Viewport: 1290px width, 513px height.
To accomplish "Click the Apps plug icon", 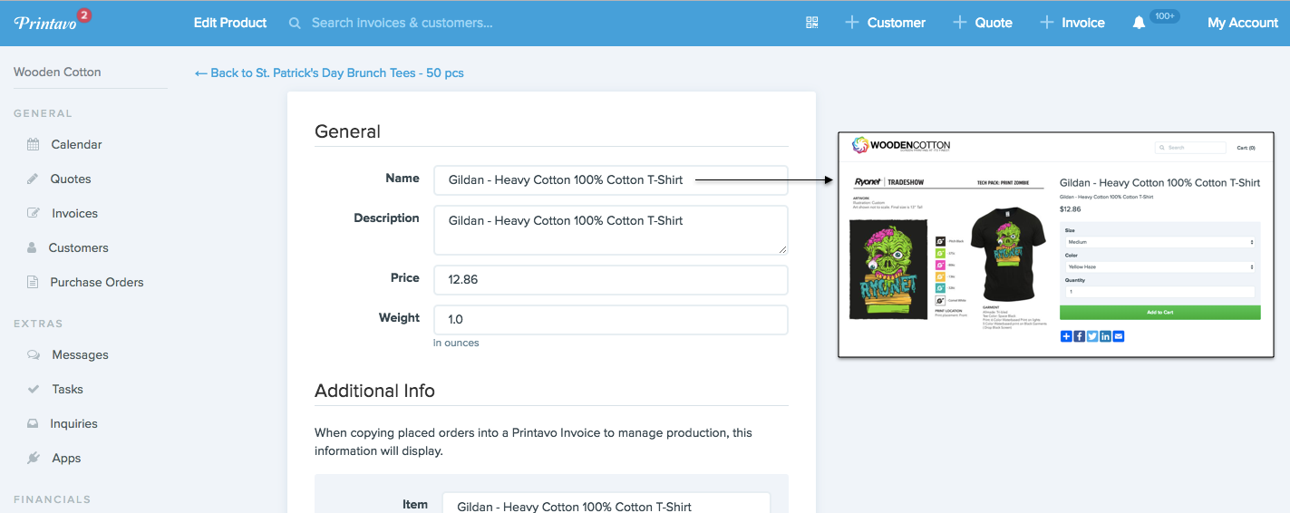I will 34,458.
